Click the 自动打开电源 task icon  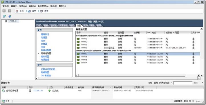click(3, 91)
